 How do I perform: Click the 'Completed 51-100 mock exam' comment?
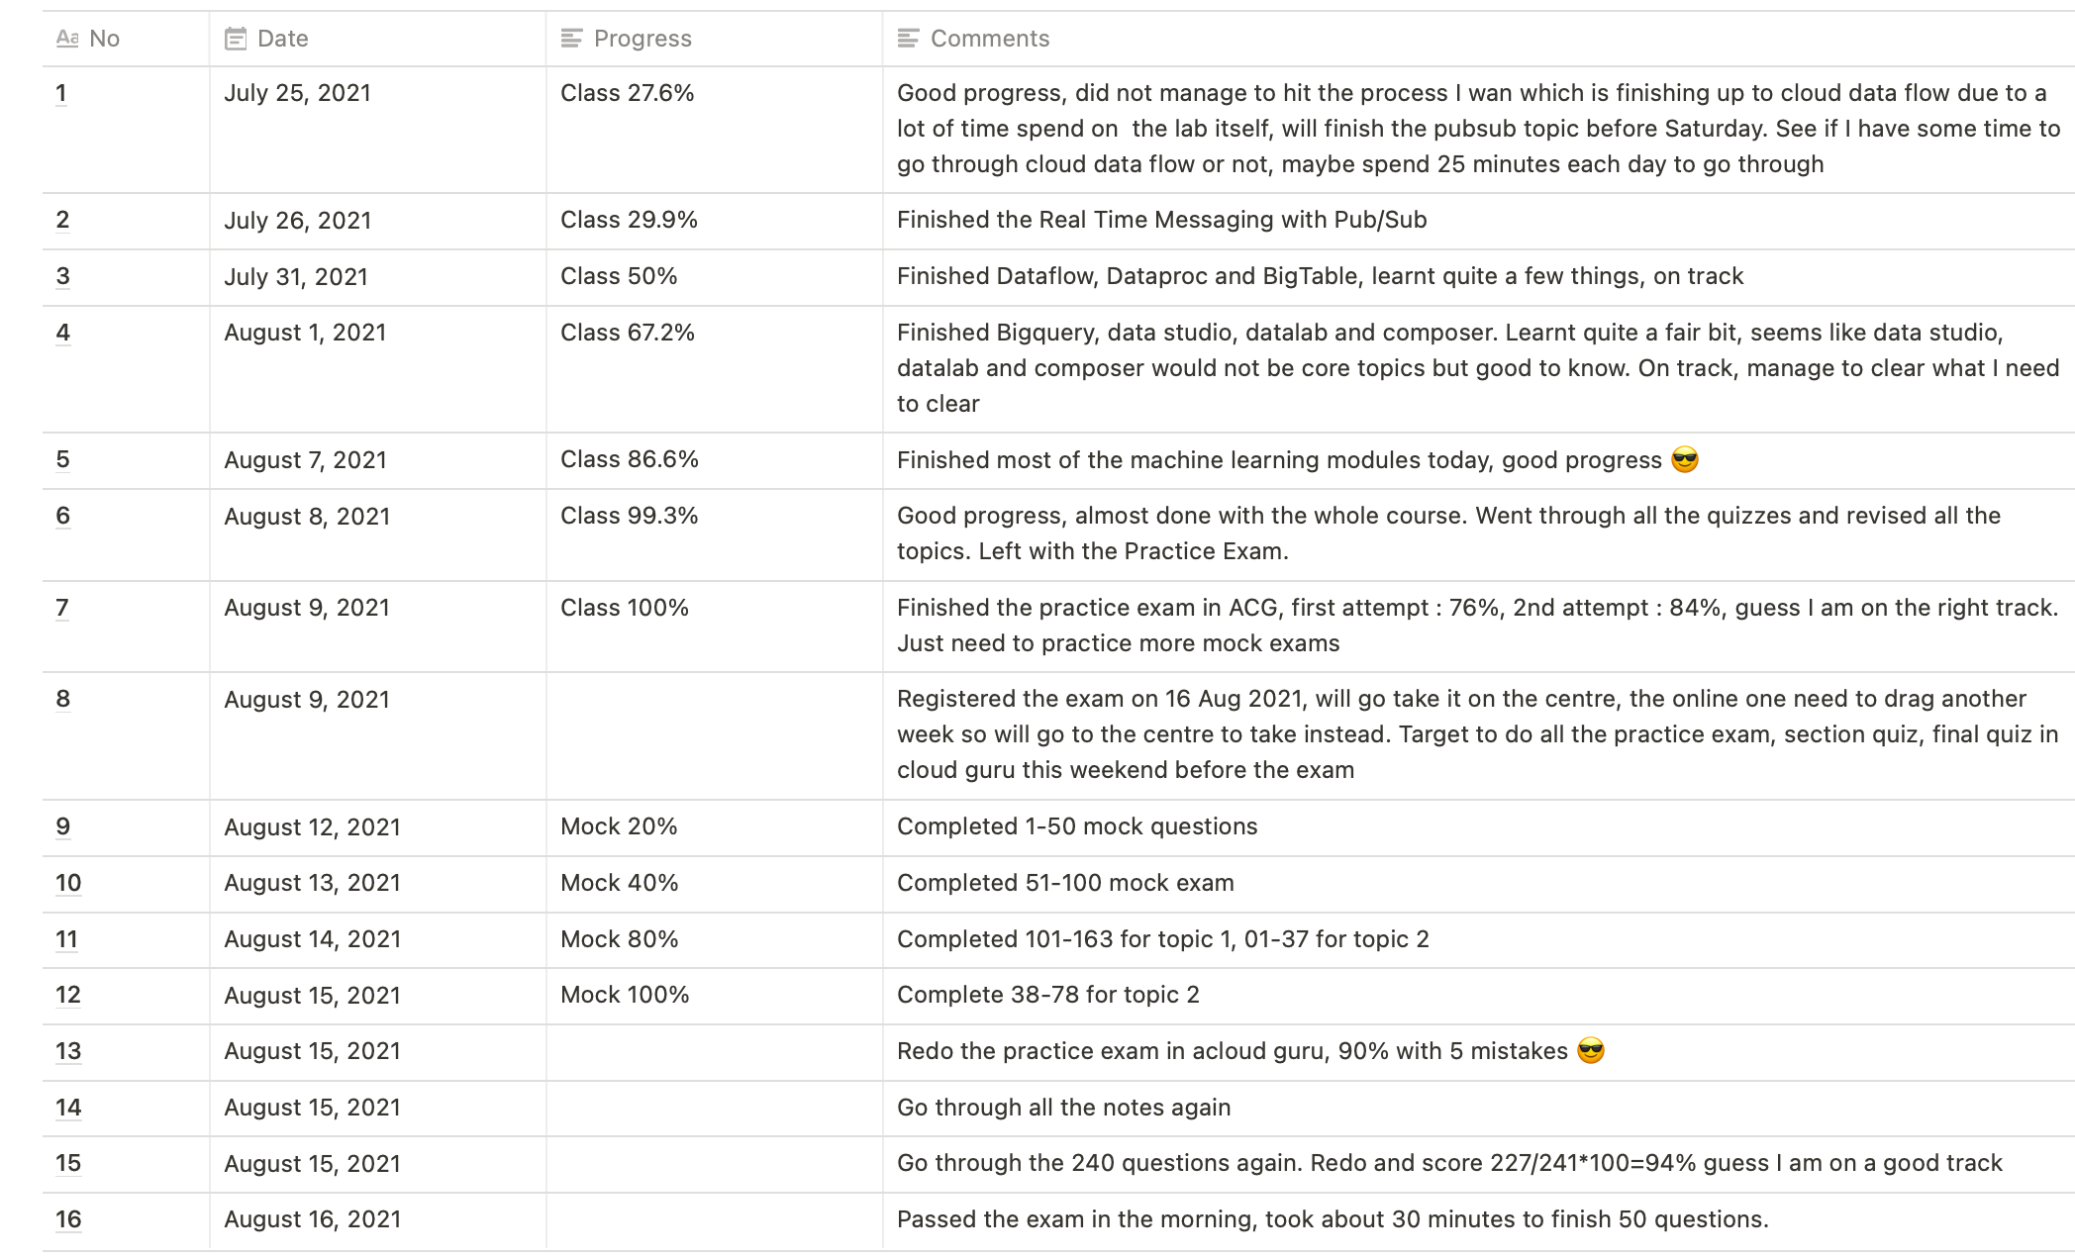1065,883
